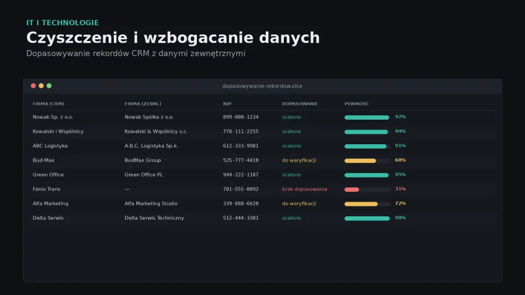Click the Nowak row scalono status
This screenshot has width=525, height=295.
[x=291, y=117]
